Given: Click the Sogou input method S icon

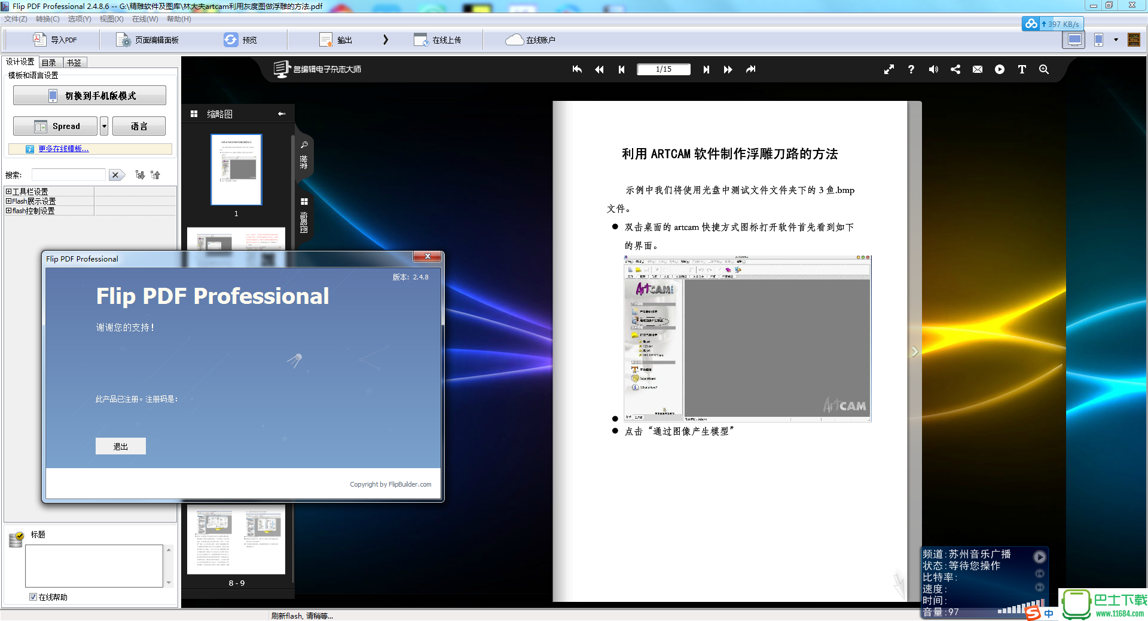Looking at the screenshot, I should [1033, 613].
